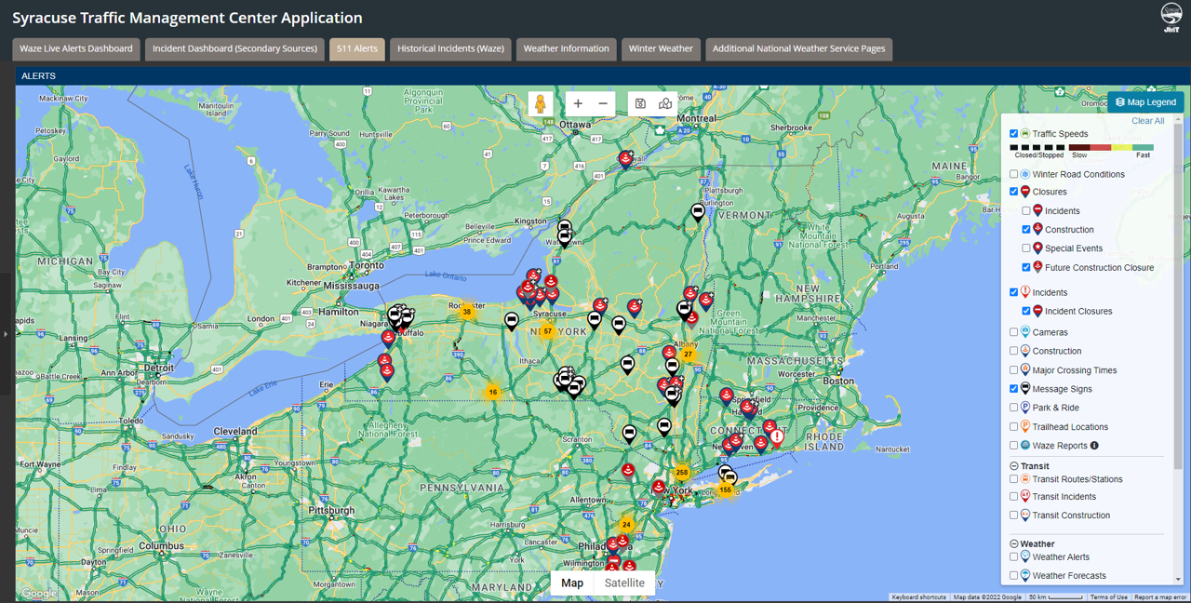This screenshot has height=603, width=1191.
Task: Switch to the Weather Information tab
Action: pyautogui.click(x=567, y=48)
